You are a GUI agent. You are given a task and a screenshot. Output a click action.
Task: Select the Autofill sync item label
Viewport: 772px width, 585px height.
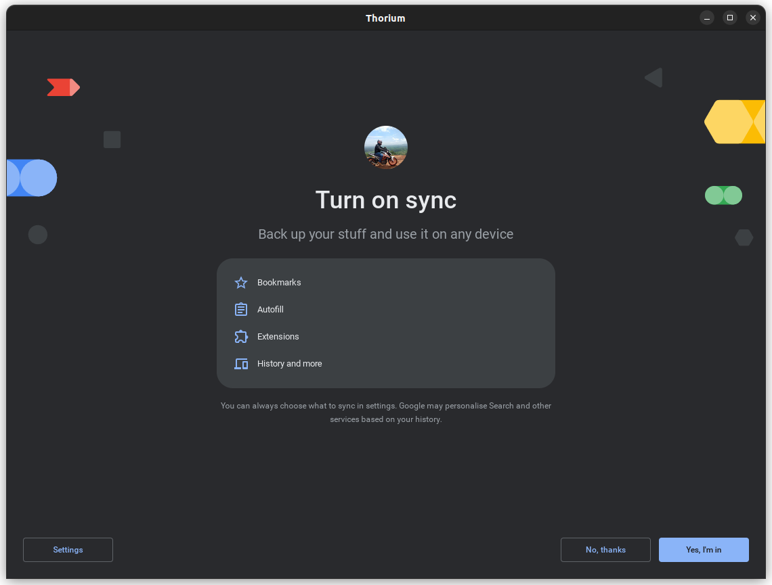coord(270,309)
